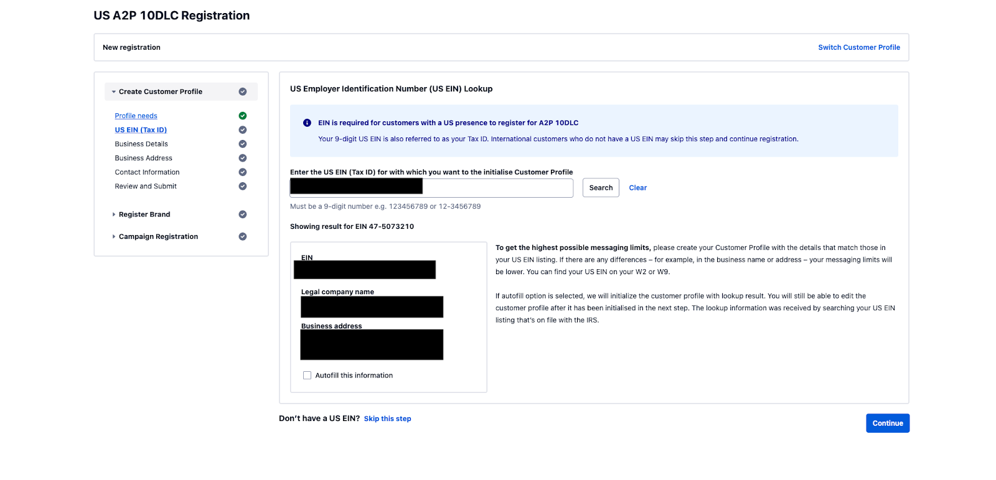The height and width of the screenshot is (480, 996).
Task: Click the Continue button
Action: (888, 423)
